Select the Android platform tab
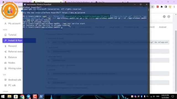 pyautogui.click(x=163, y=27)
